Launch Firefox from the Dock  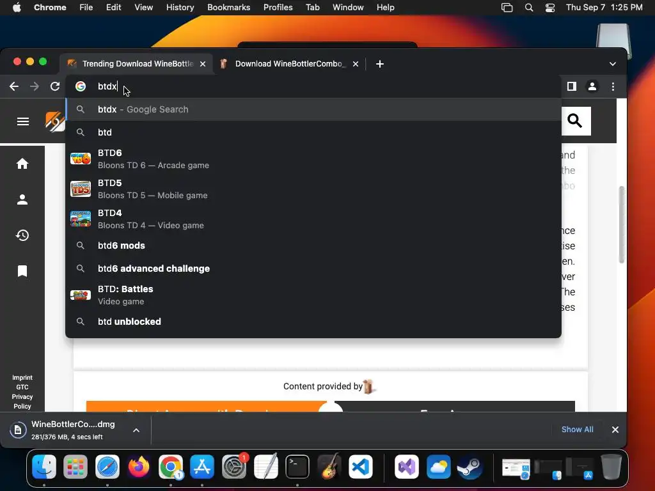(139, 466)
